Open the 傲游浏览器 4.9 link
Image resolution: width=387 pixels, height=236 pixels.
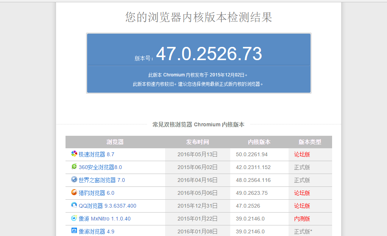(x=96, y=231)
